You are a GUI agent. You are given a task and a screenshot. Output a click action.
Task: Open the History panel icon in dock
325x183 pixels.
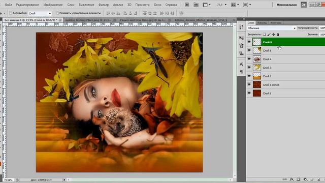(x=241, y=27)
